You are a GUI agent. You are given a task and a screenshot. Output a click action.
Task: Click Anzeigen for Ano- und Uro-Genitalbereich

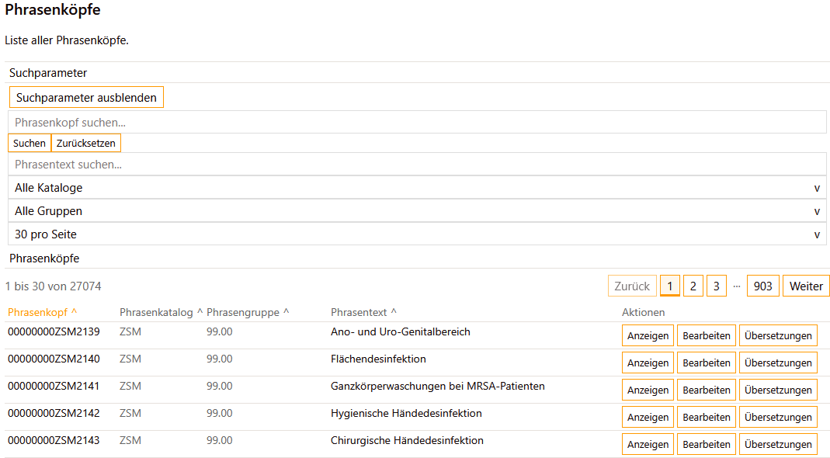648,335
